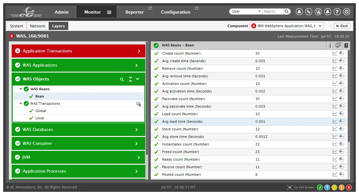This screenshot has height=195, width=359.
Task: Open graph icon for Avg remove time row
Action: (x=335, y=76)
